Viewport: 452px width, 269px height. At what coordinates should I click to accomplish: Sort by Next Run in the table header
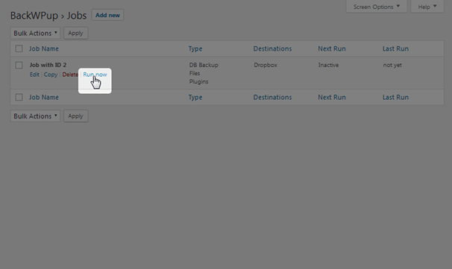(332, 48)
